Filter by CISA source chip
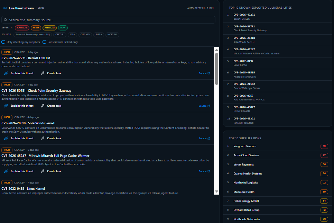Screen dimensions: 334x223 (72, 35)
